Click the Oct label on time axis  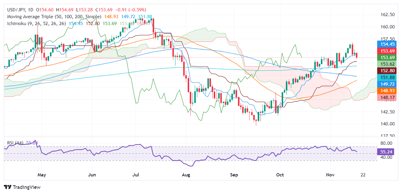click(280, 175)
